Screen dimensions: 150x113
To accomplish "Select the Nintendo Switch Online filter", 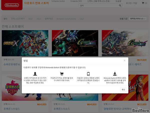I will pos(66,19).
